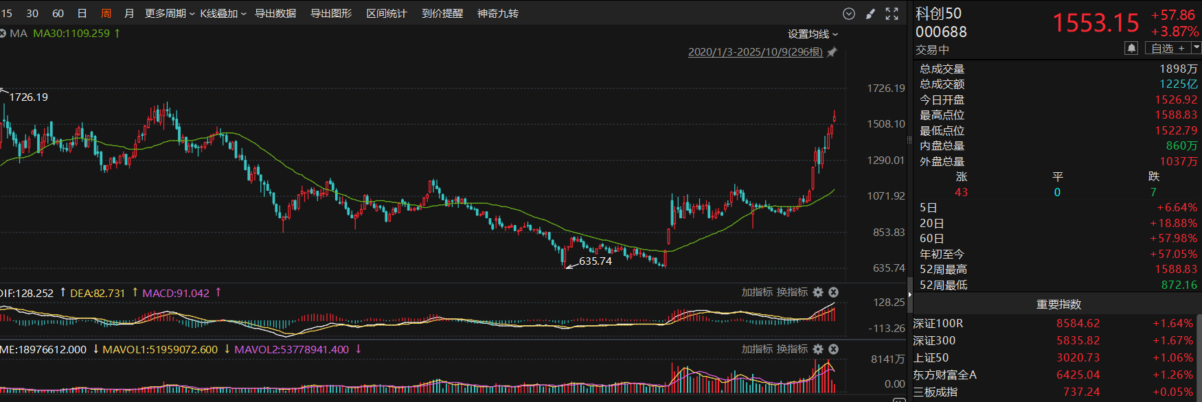Screen dimensions: 1202x402
Task: Toggle the 神奇九转 indicator
Action: 498,14
